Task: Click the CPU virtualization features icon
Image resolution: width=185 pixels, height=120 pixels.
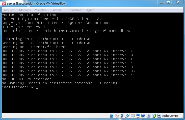Action: (148, 116)
